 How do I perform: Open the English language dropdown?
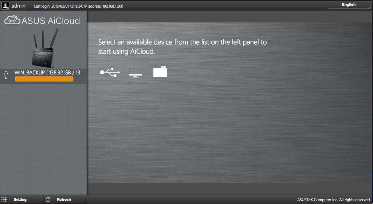349,5
